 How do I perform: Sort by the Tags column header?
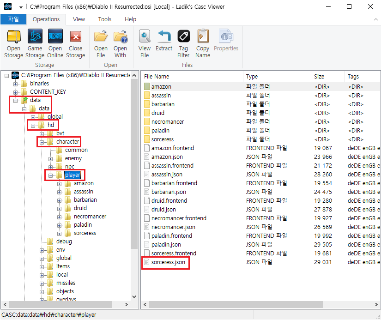coord(362,77)
